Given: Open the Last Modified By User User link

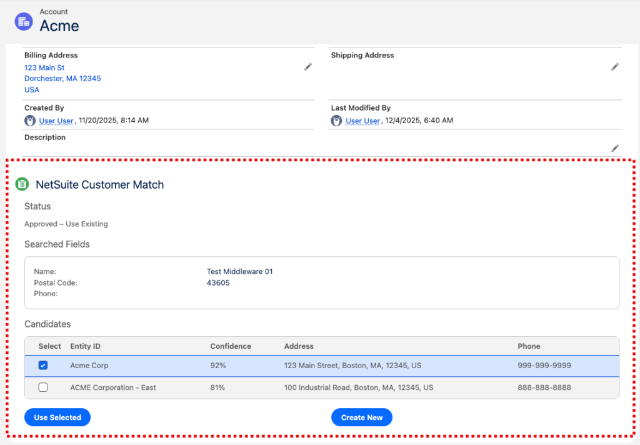Looking at the screenshot, I should click(362, 120).
